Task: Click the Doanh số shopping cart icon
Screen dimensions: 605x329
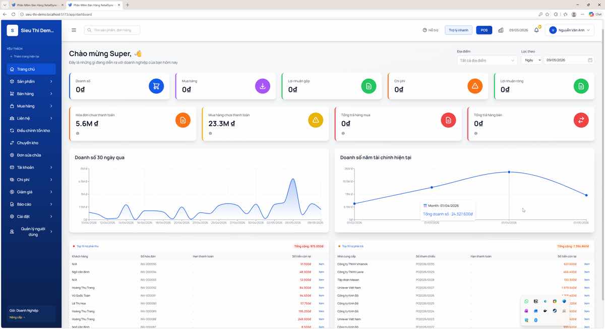Action: 156,86
